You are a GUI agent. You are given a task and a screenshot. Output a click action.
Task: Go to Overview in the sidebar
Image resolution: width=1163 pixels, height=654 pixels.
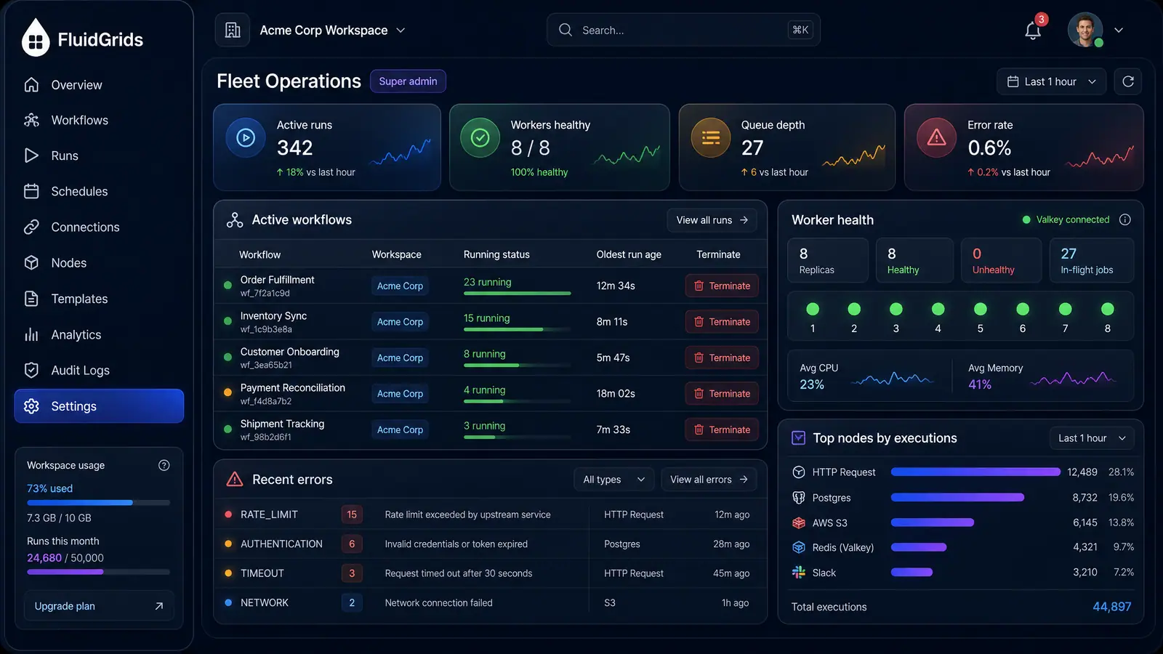pos(99,85)
